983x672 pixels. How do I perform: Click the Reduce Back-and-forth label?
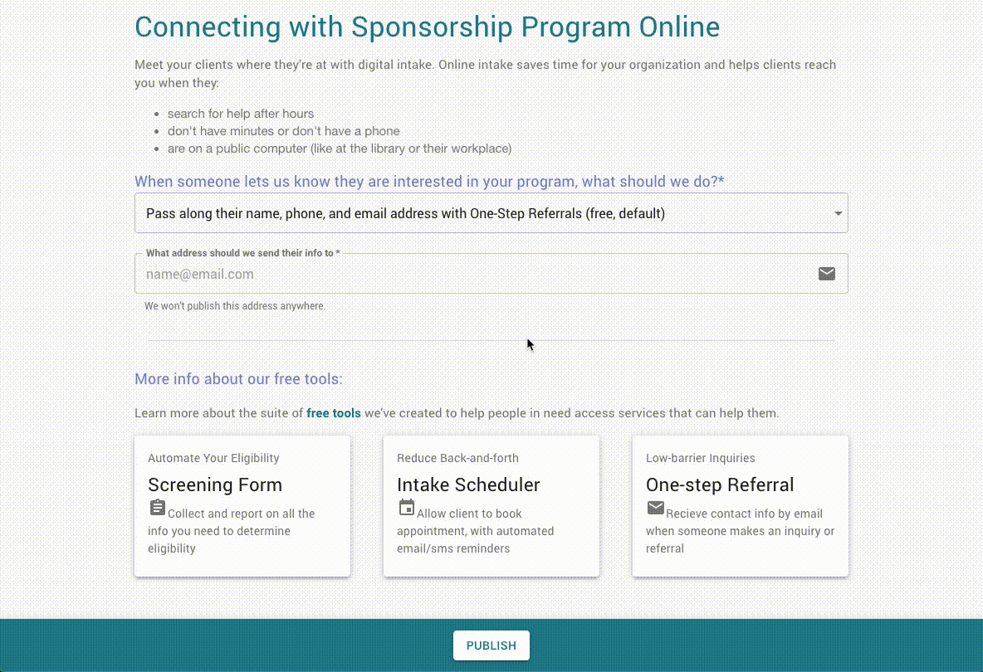(x=457, y=458)
